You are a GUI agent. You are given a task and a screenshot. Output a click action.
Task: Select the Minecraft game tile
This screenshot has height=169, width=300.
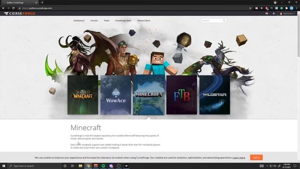[x=149, y=95]
